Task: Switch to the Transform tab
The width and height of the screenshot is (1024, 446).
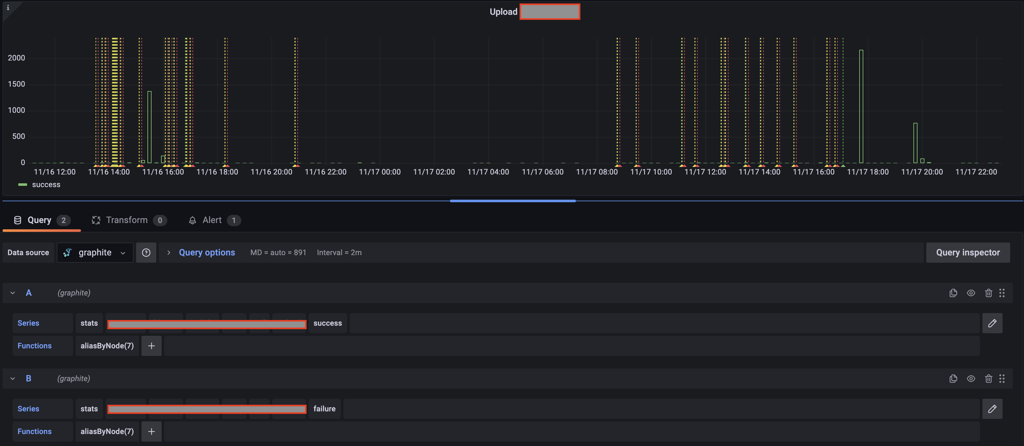Action: click(126, 220)
